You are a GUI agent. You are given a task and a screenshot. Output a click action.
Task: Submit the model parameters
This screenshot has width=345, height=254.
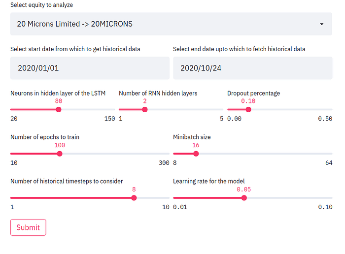pos(28,227)
